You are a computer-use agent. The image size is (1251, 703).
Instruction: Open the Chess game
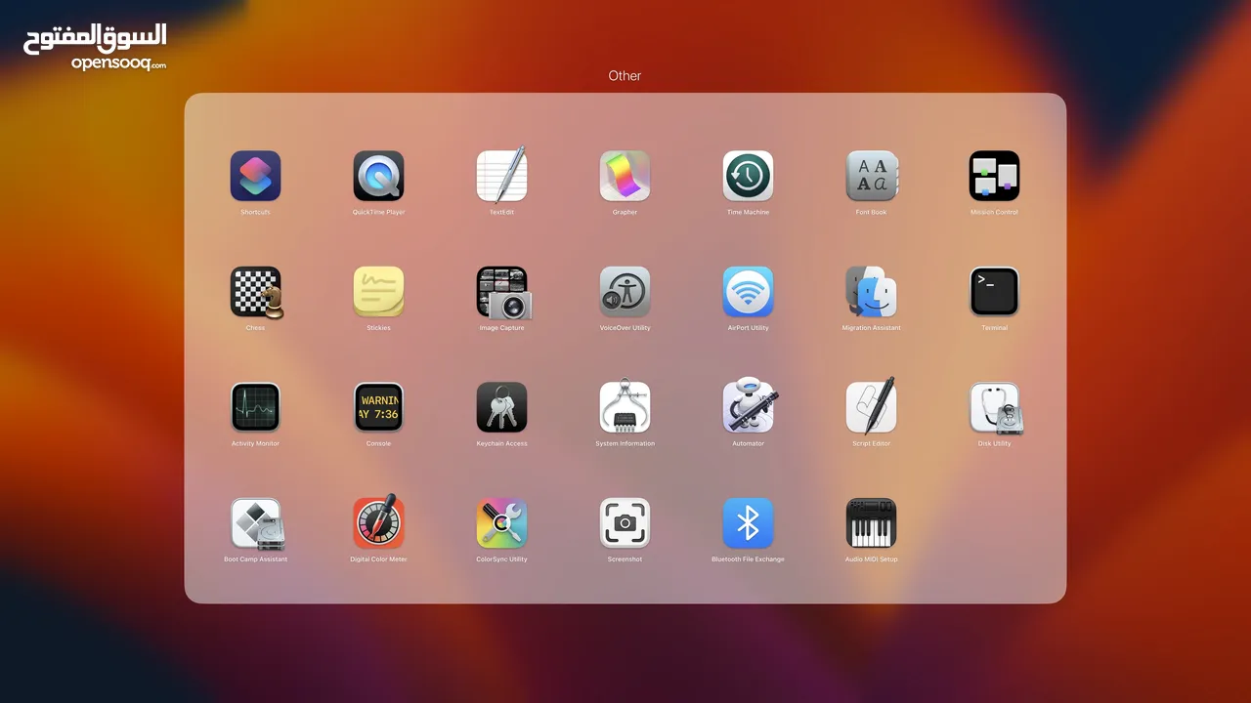tap(257, 292)
